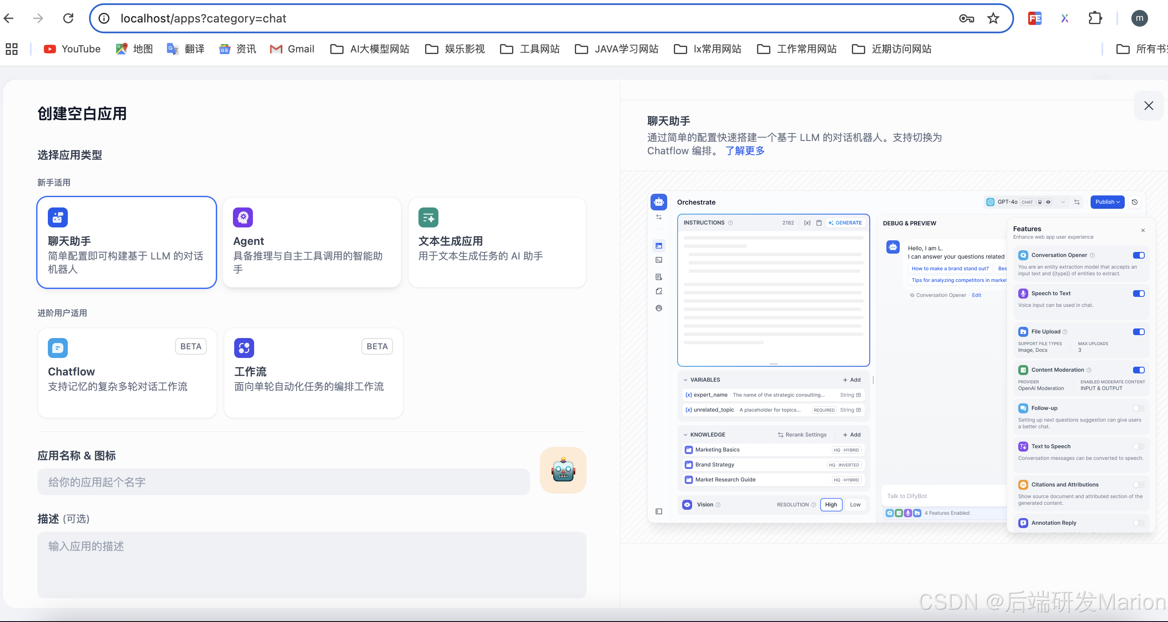The width and height of the screenshot is (1168, 622).
Task: Click the app name input field
Action: coord(283,482)
